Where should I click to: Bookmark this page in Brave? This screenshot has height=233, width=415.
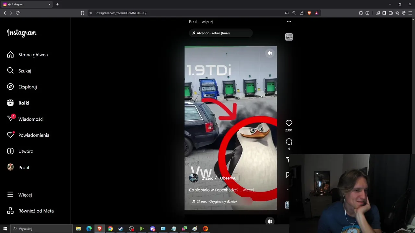pyautogui.click(x=82, y=13)
